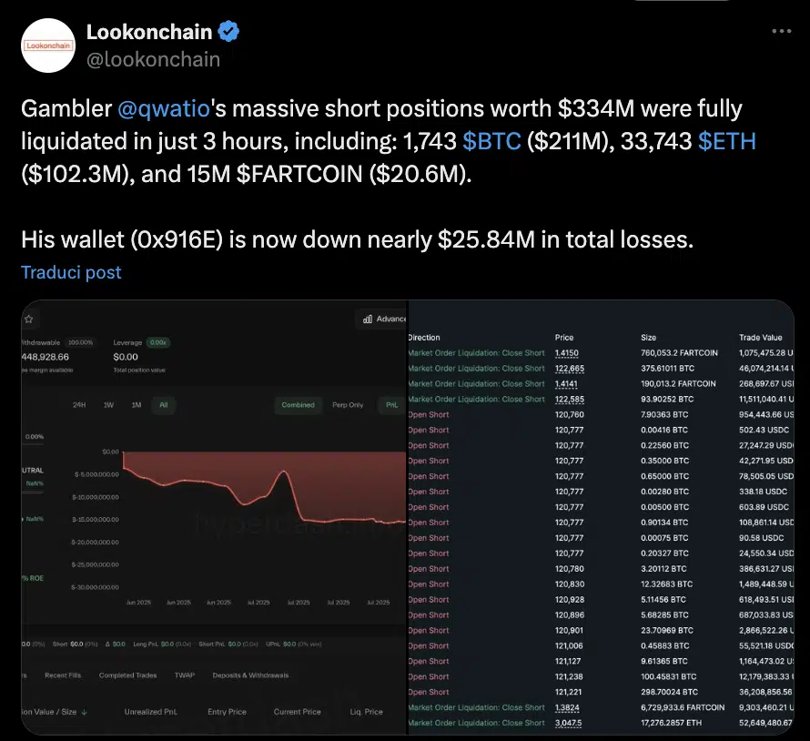Open the $ETH cashtag link
The height and width of the screenshot is (741, 810).
(x=726, y=141)
